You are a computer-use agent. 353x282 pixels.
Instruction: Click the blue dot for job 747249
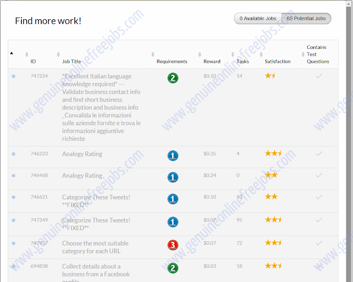pos(13,220)
